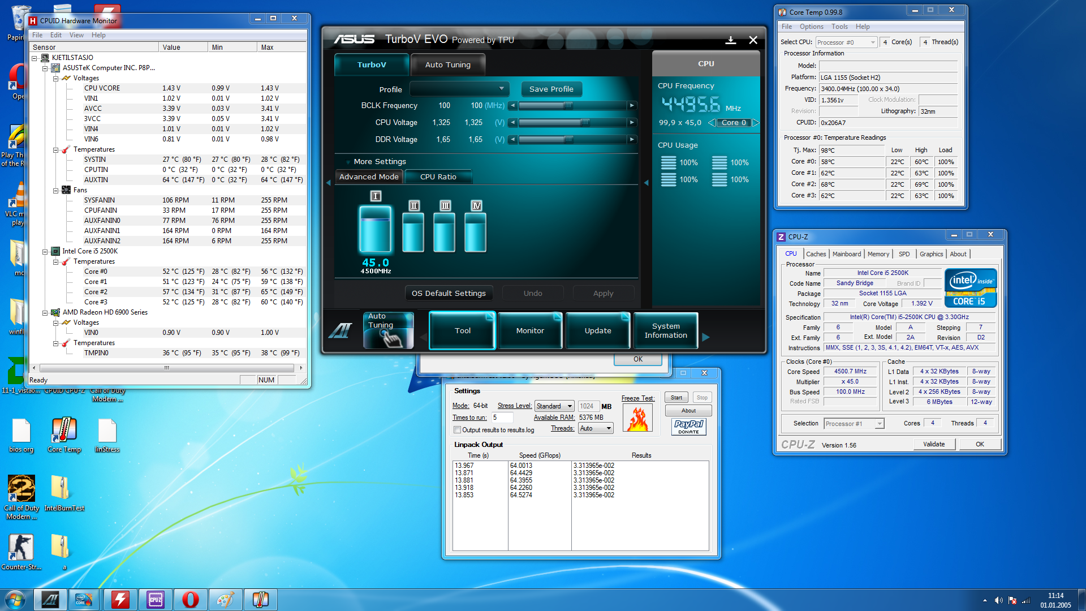The image size is (1086, 611).
Task: Open Tools menu in Core Temp
Action: (x=839, y=27)
